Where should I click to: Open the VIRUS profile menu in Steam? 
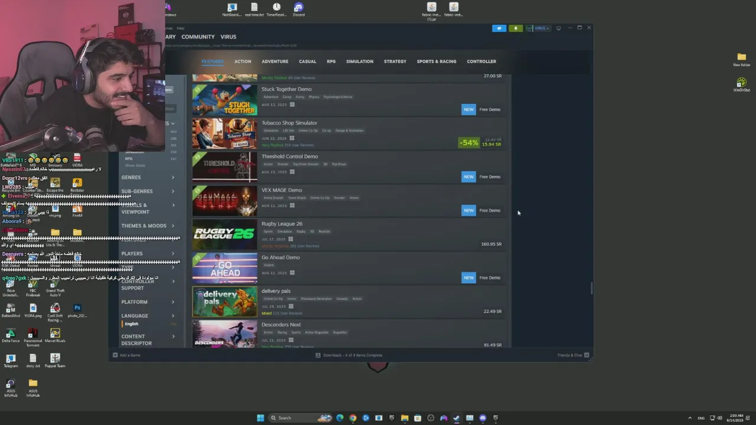click(x=228, y=37)
